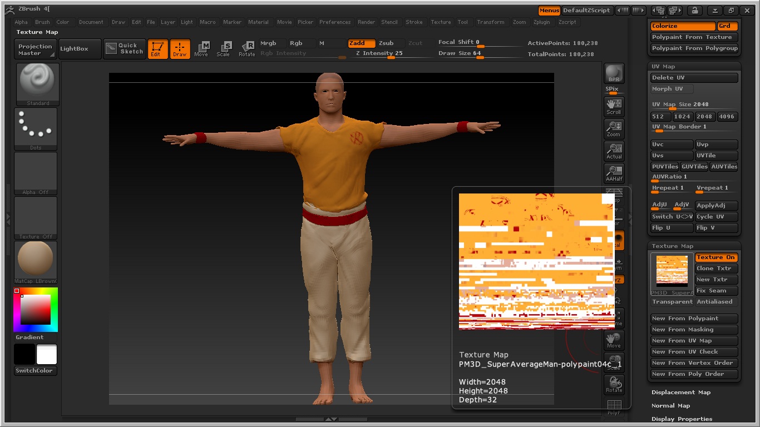The image size is (760, 427).
Task: Toggle Mrgb mode
Action: [273, 43]
